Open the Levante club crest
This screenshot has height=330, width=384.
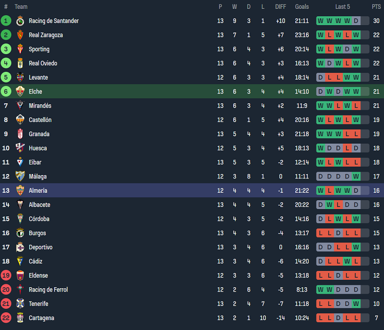tap(20, 77)
